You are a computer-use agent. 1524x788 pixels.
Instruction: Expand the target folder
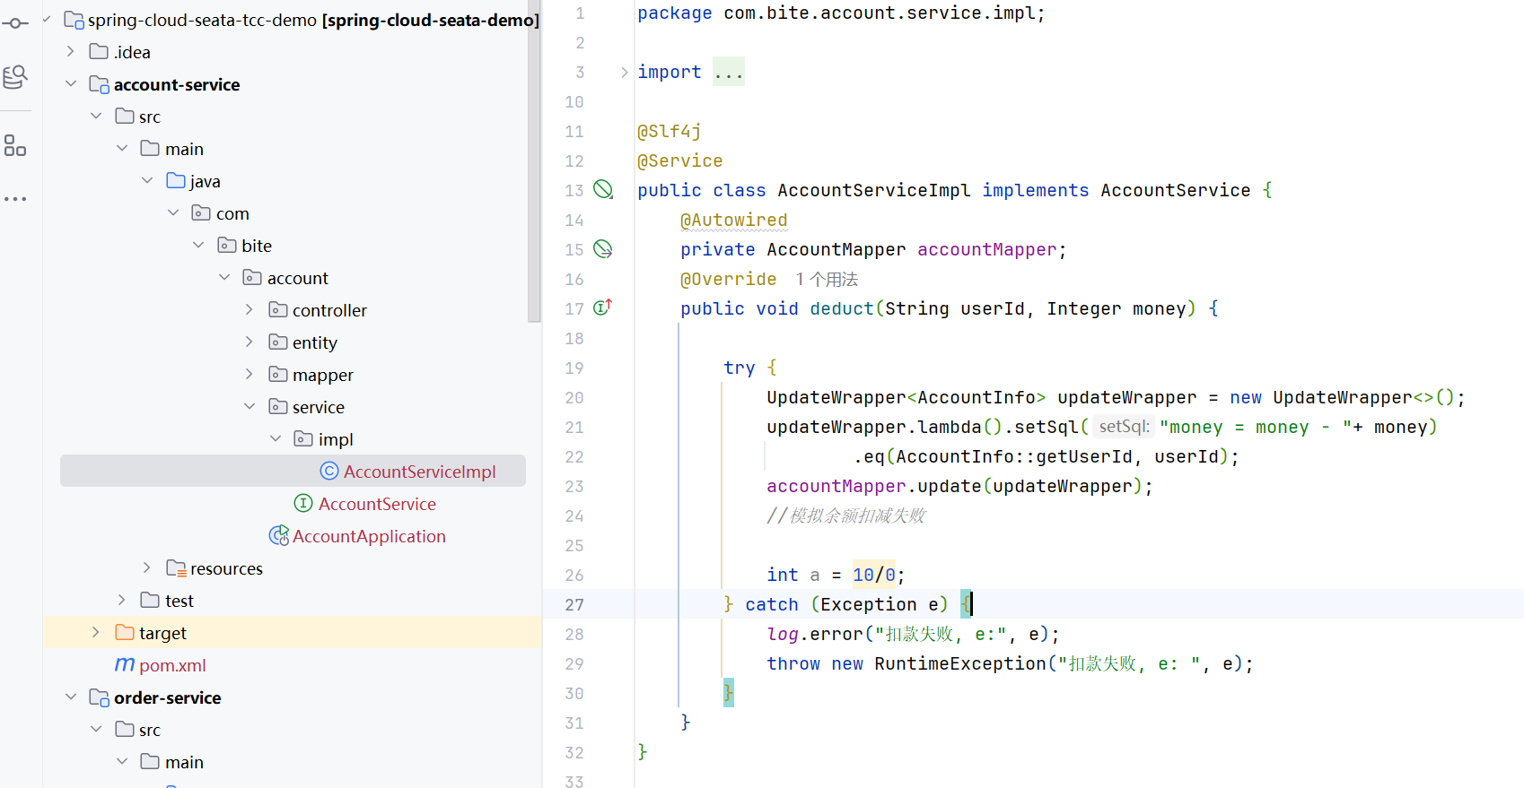96,632
